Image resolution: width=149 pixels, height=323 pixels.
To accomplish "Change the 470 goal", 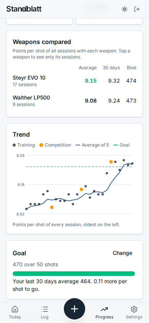I will [123, 253].
